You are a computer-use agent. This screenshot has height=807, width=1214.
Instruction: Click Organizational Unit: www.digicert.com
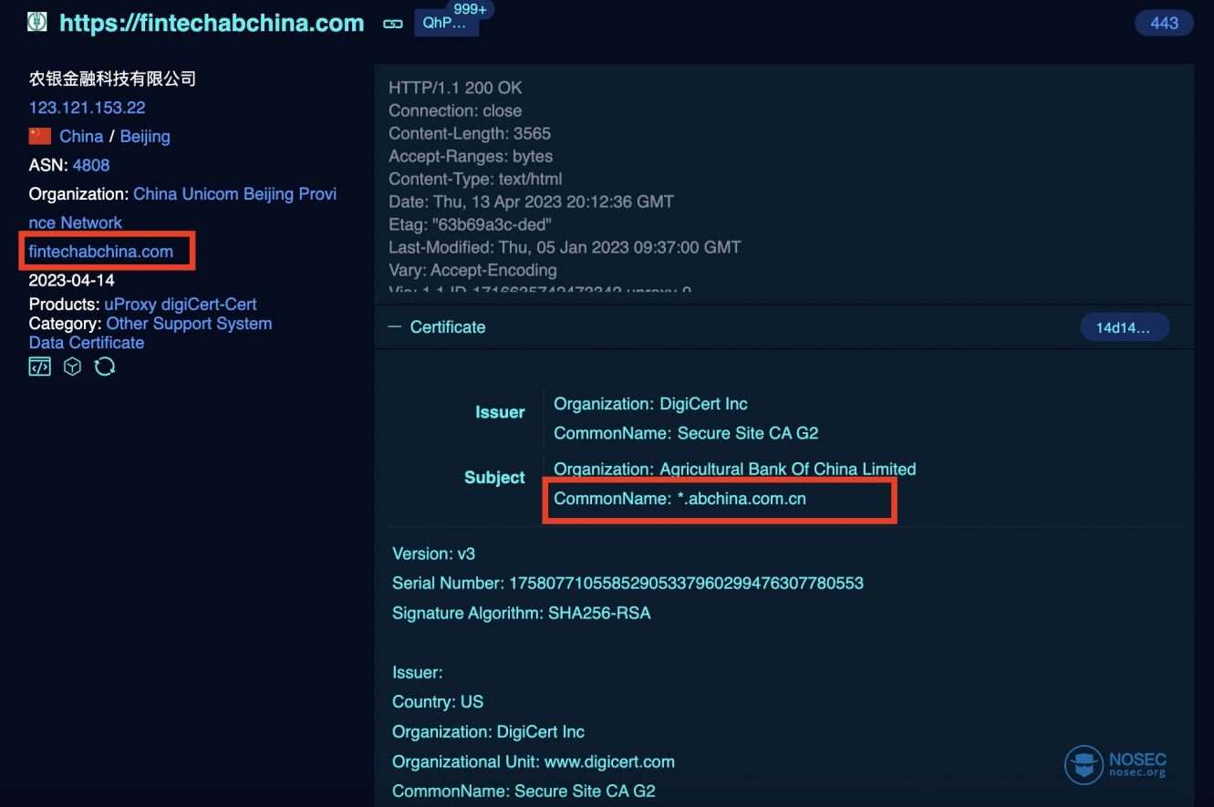coord(534,761)
